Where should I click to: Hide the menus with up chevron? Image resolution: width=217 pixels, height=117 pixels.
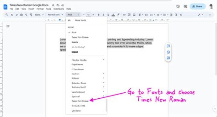tap(210, 15)
